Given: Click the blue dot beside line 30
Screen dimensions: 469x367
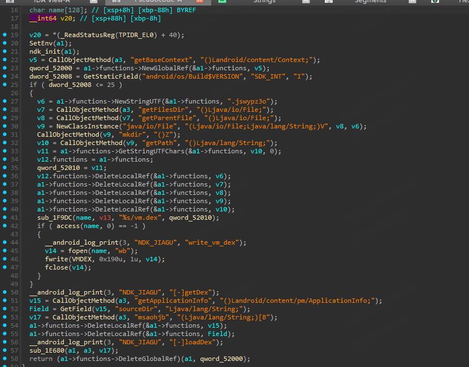Looking at the screenshot, I should (4, 126).
